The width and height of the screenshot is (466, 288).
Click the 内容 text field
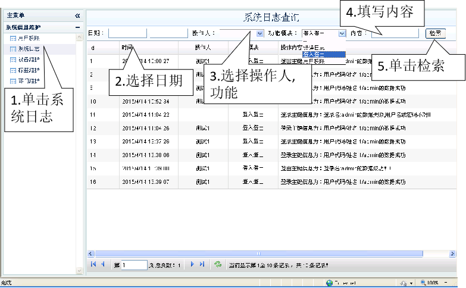coord(395,33)
